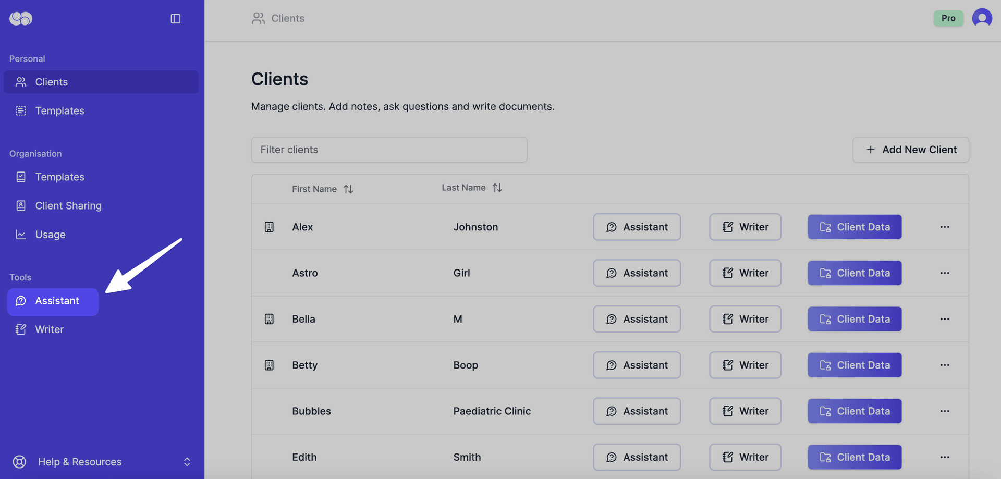
Task: Open the Writer tool in the sidebar
Action: [x=49, y=329]
